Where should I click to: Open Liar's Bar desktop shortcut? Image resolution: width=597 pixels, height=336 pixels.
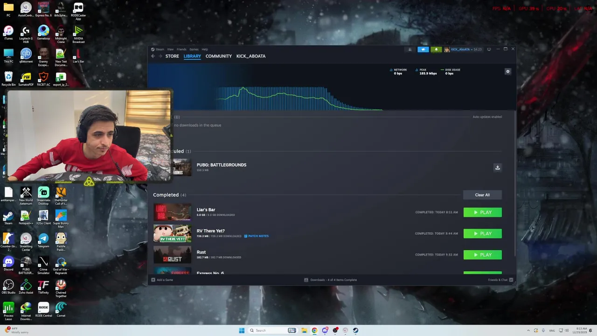click(x=78, y=56)
